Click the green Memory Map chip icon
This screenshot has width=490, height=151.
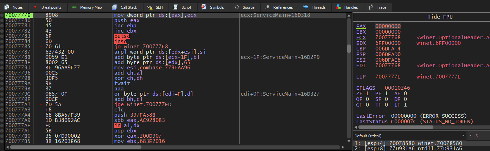pos(74,7)
